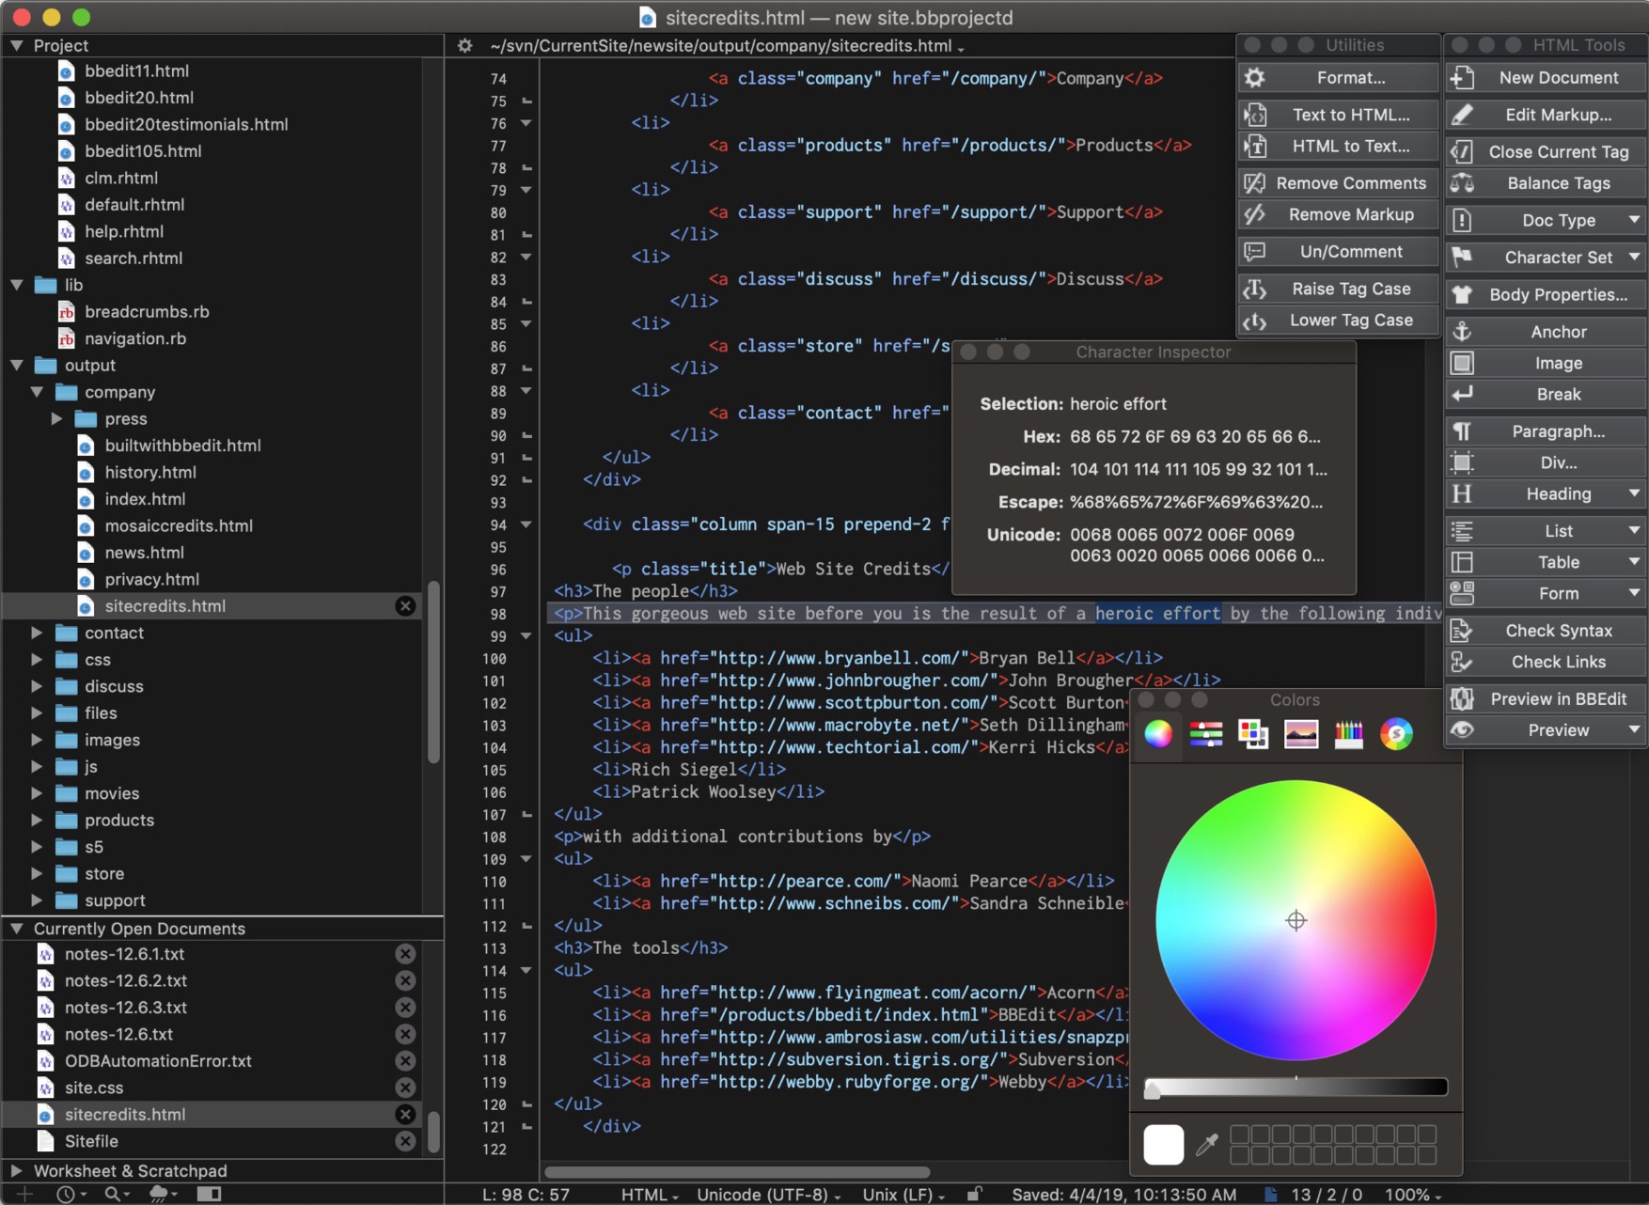Close notes-12.6.1.txt in open documents
Image resolution: width=1649 pixels, height=1205 pixels.
point(405,954)
